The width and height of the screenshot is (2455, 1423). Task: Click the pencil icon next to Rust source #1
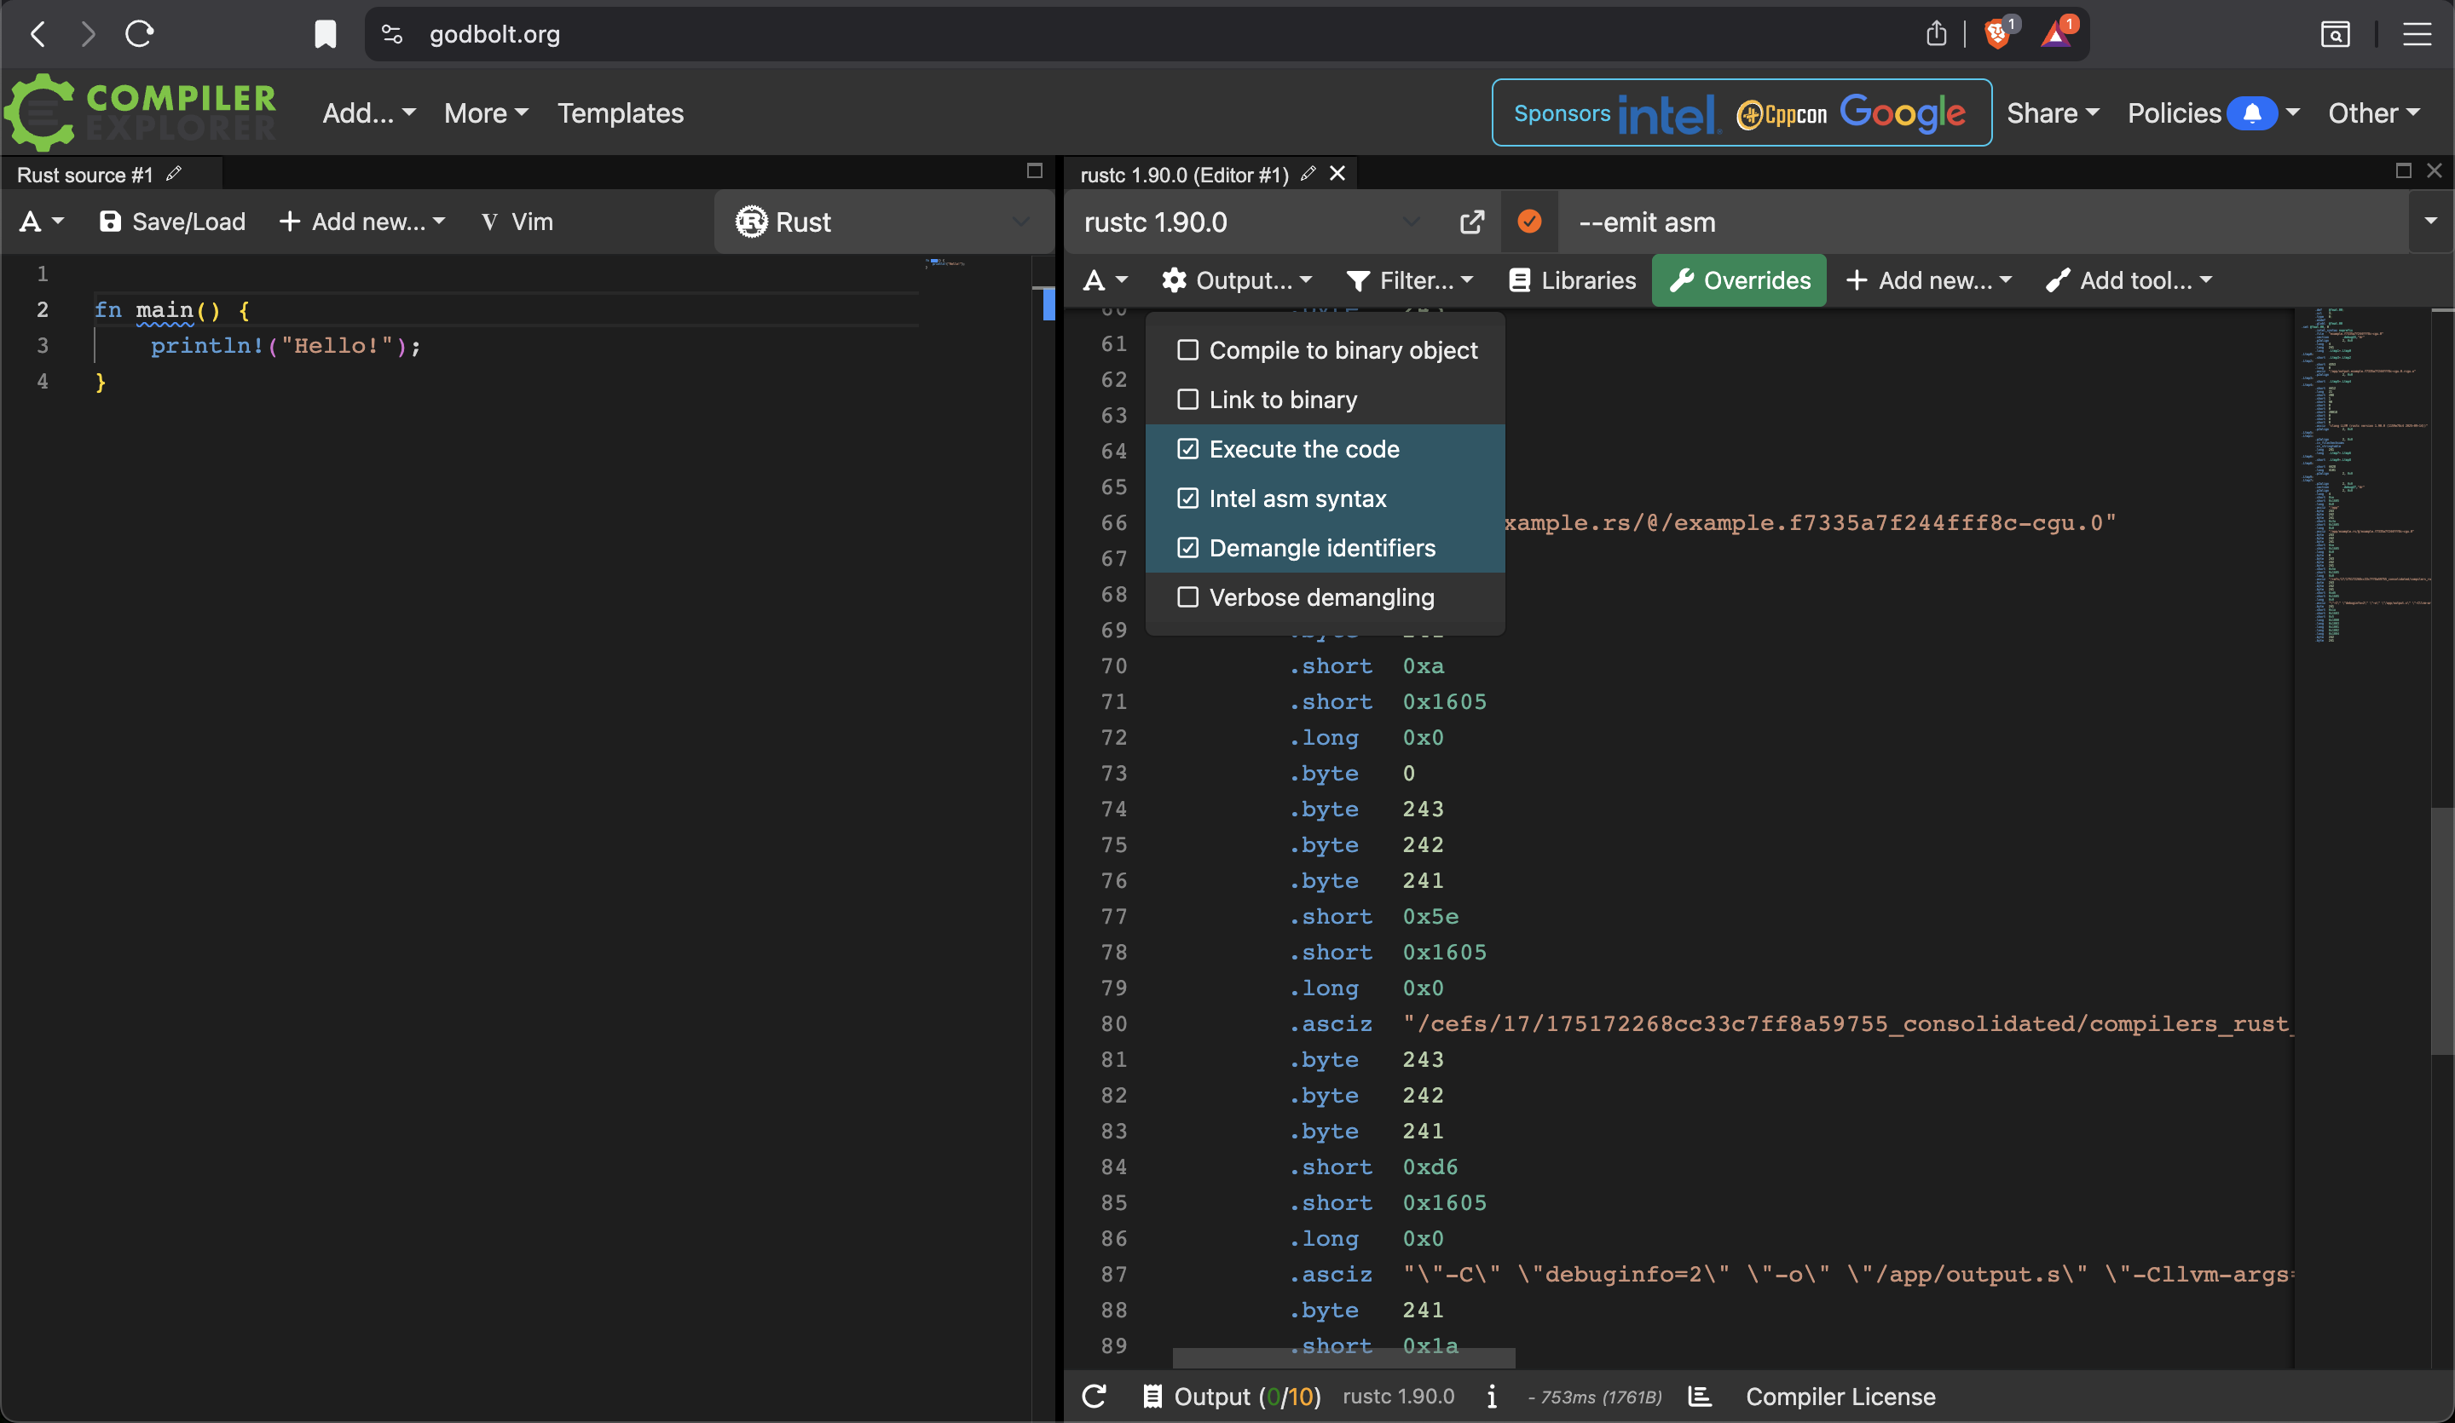point(175,175)
